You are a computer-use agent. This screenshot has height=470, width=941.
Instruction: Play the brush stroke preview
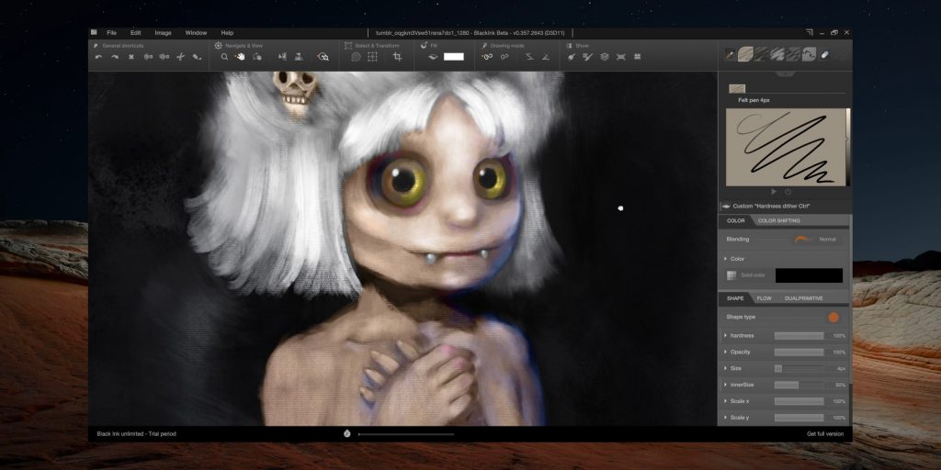(774, 192)
